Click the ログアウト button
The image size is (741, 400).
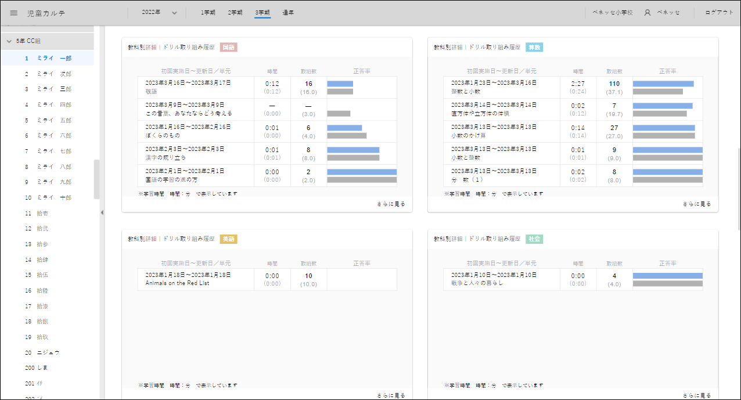coord(719,12)
